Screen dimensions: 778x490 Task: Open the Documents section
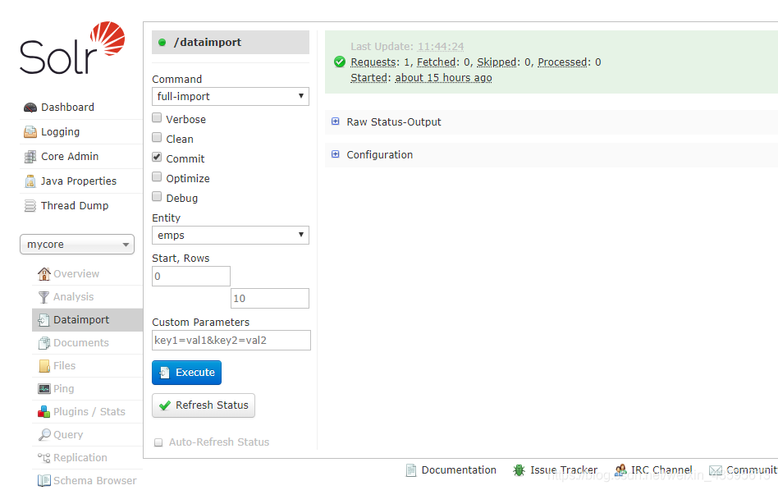click(81, 342)
